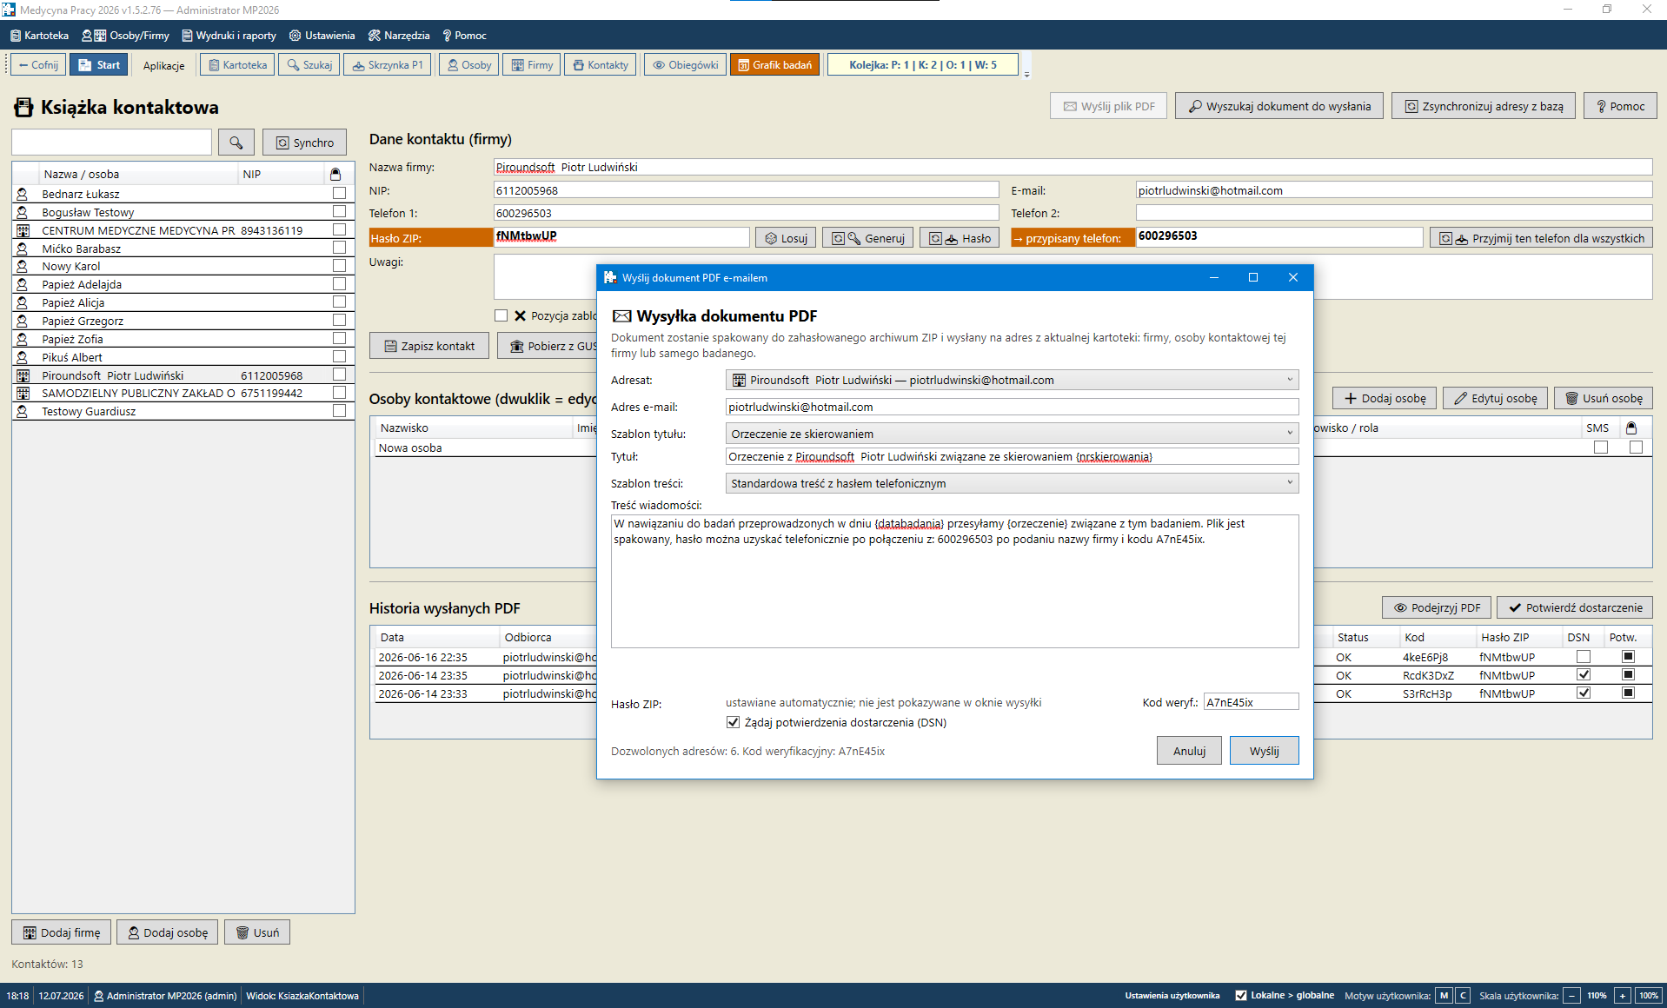1667x1008 pixels.
Task: Open Grafik badań from the toolbar
Action: (x=774, y=65)
